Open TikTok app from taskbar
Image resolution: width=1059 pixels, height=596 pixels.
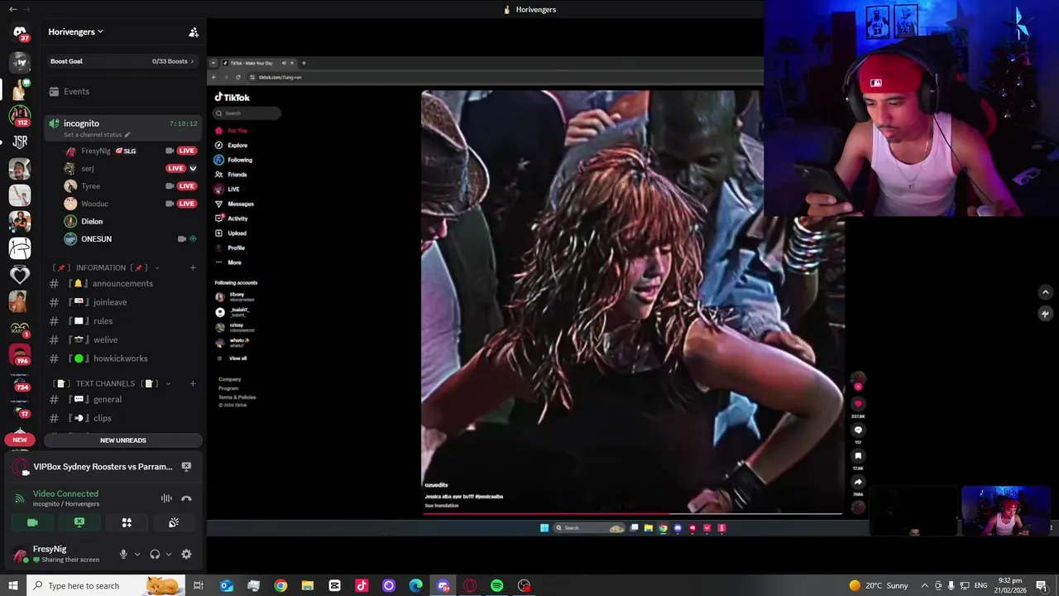coord(362,585)
